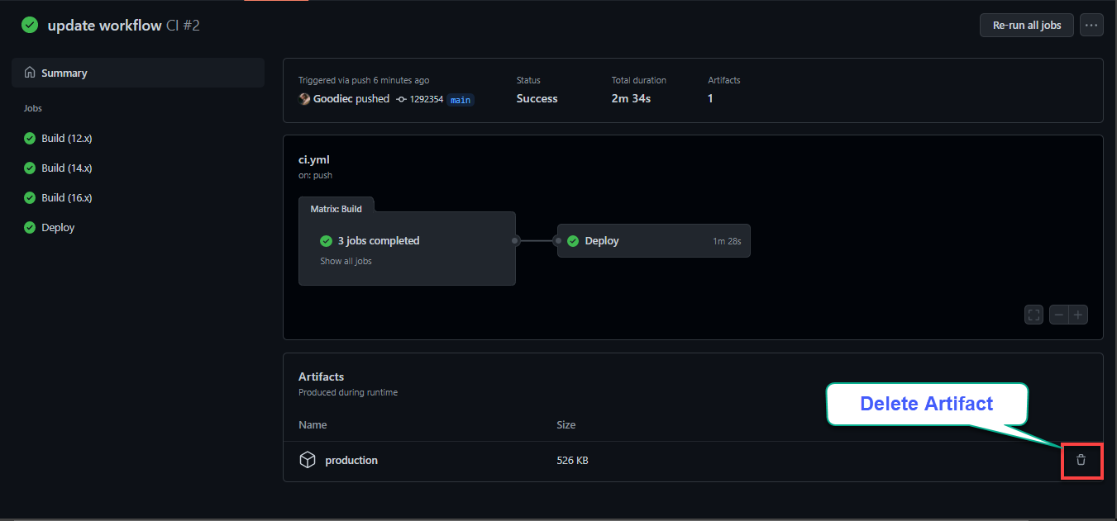Toggle fullscreen for the workflow graph
The image size is (1117, 521).
coord(1033,315)
